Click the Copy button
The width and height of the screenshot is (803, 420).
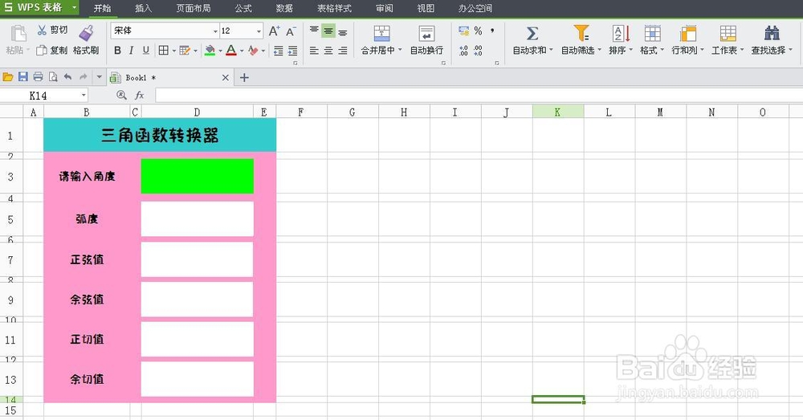click(x=52, y=51)
